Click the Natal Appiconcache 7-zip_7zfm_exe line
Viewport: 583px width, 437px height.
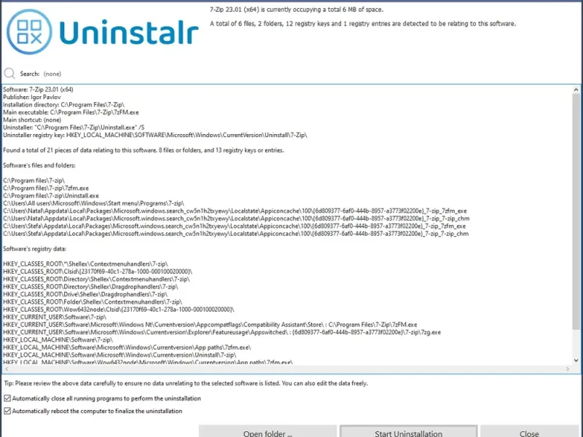click(x=235, y=210)
